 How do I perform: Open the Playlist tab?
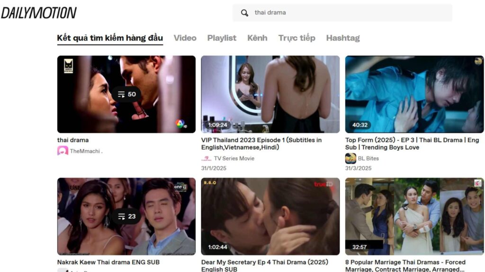click(x=222, y=38)
